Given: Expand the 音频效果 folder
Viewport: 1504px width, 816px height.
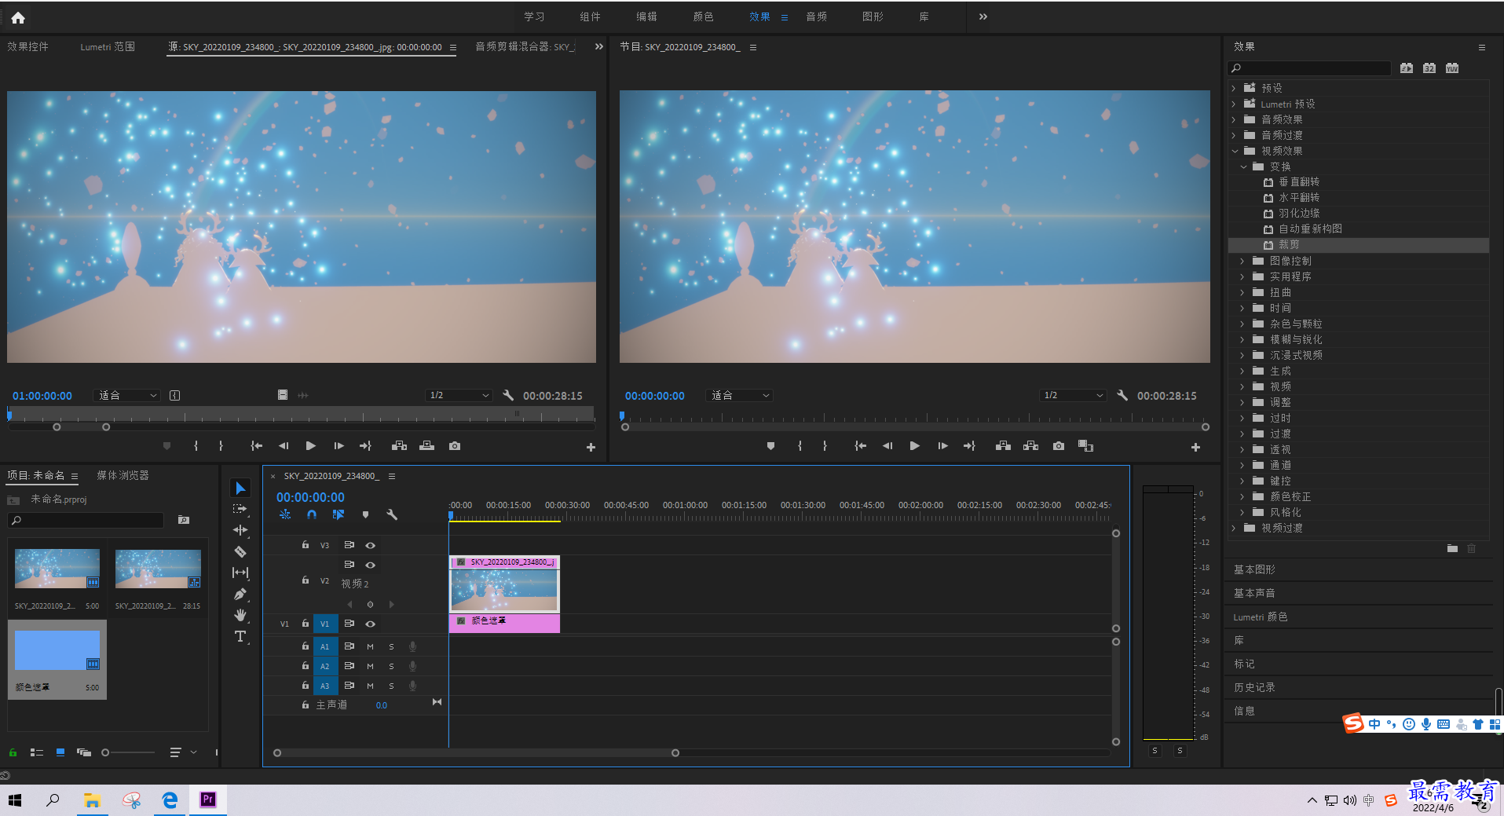Looking at the screenshot, I should click(x=1234, y=119).
